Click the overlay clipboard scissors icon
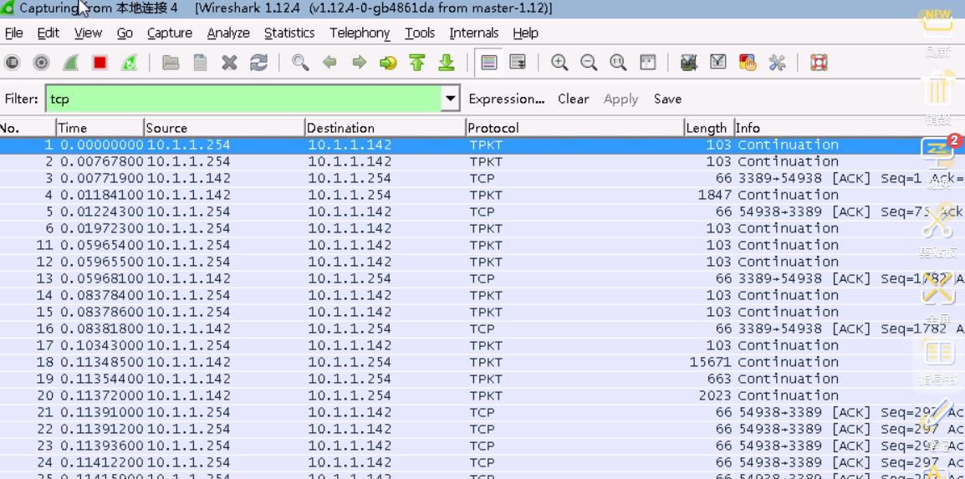 [938, 222]
